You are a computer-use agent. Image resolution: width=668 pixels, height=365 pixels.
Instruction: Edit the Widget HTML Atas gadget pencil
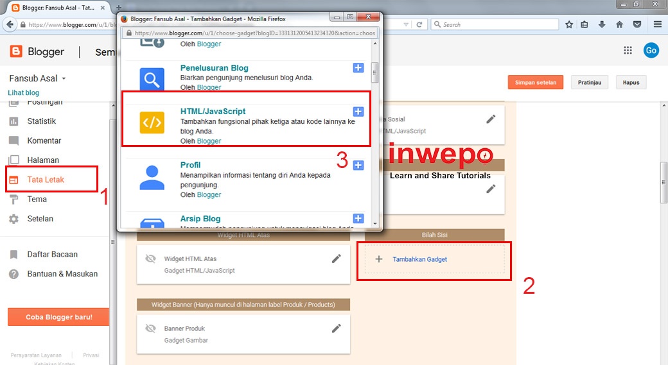click(336, 259)
